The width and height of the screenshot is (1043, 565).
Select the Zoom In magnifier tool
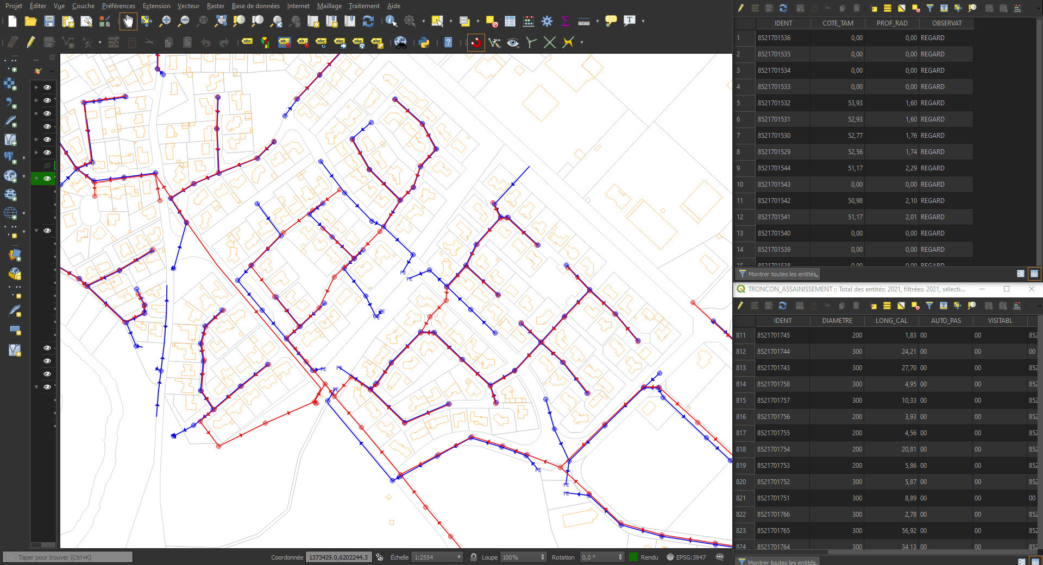point(165,21)
